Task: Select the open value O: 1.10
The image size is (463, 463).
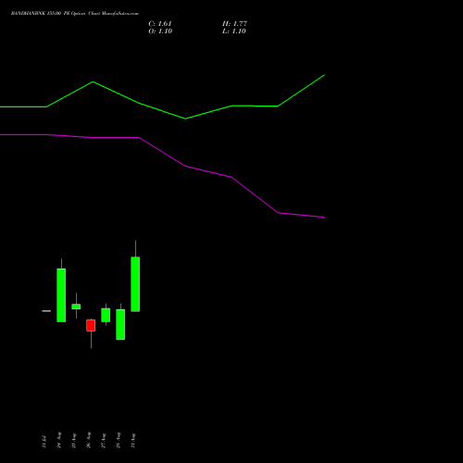Action: tap(160, 31)
